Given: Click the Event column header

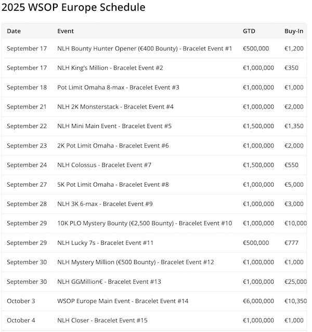Looking at the screenshot, I should 66,31.
